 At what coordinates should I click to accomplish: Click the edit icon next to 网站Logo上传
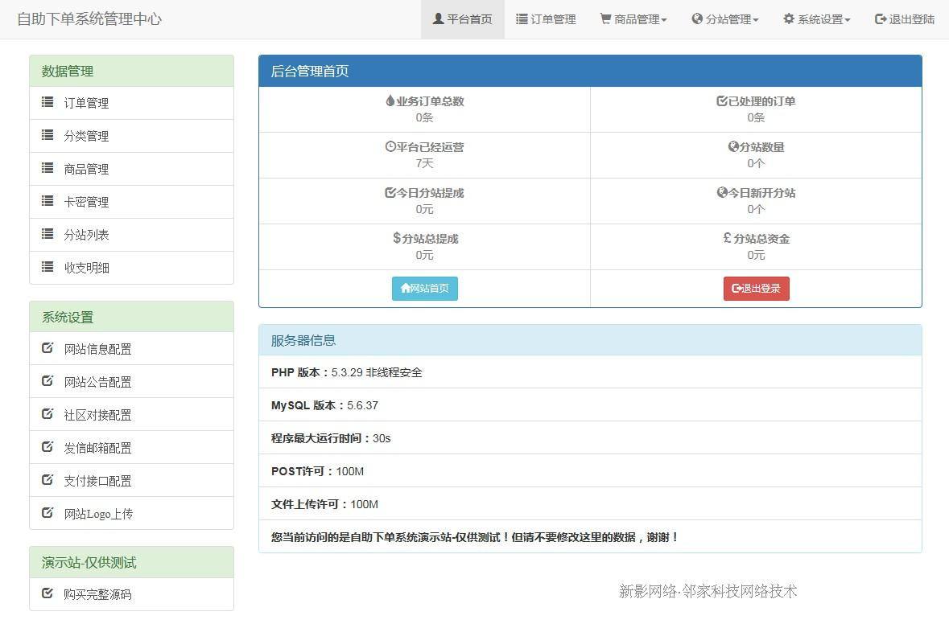[47, 513]
